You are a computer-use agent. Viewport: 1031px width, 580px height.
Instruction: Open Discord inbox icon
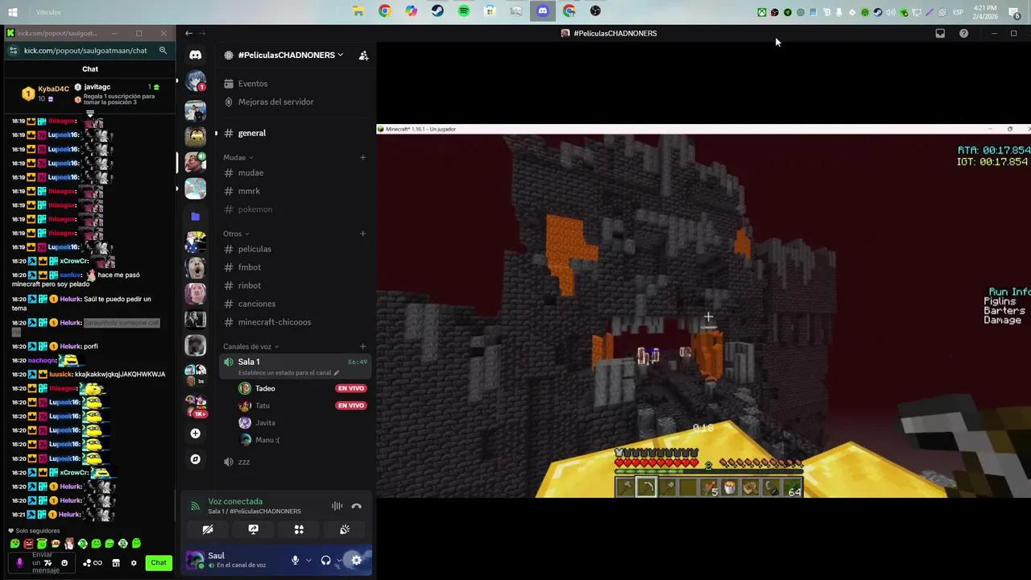click(940, 33)
